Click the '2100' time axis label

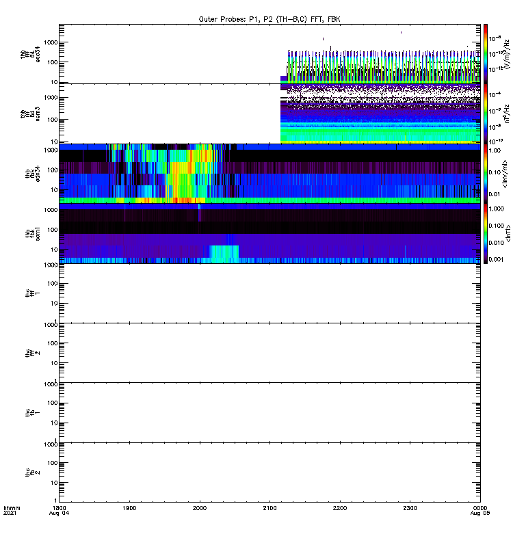[x=269, y=508]
